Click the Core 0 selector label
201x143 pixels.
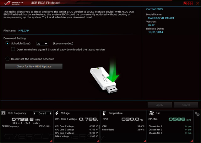42,114
